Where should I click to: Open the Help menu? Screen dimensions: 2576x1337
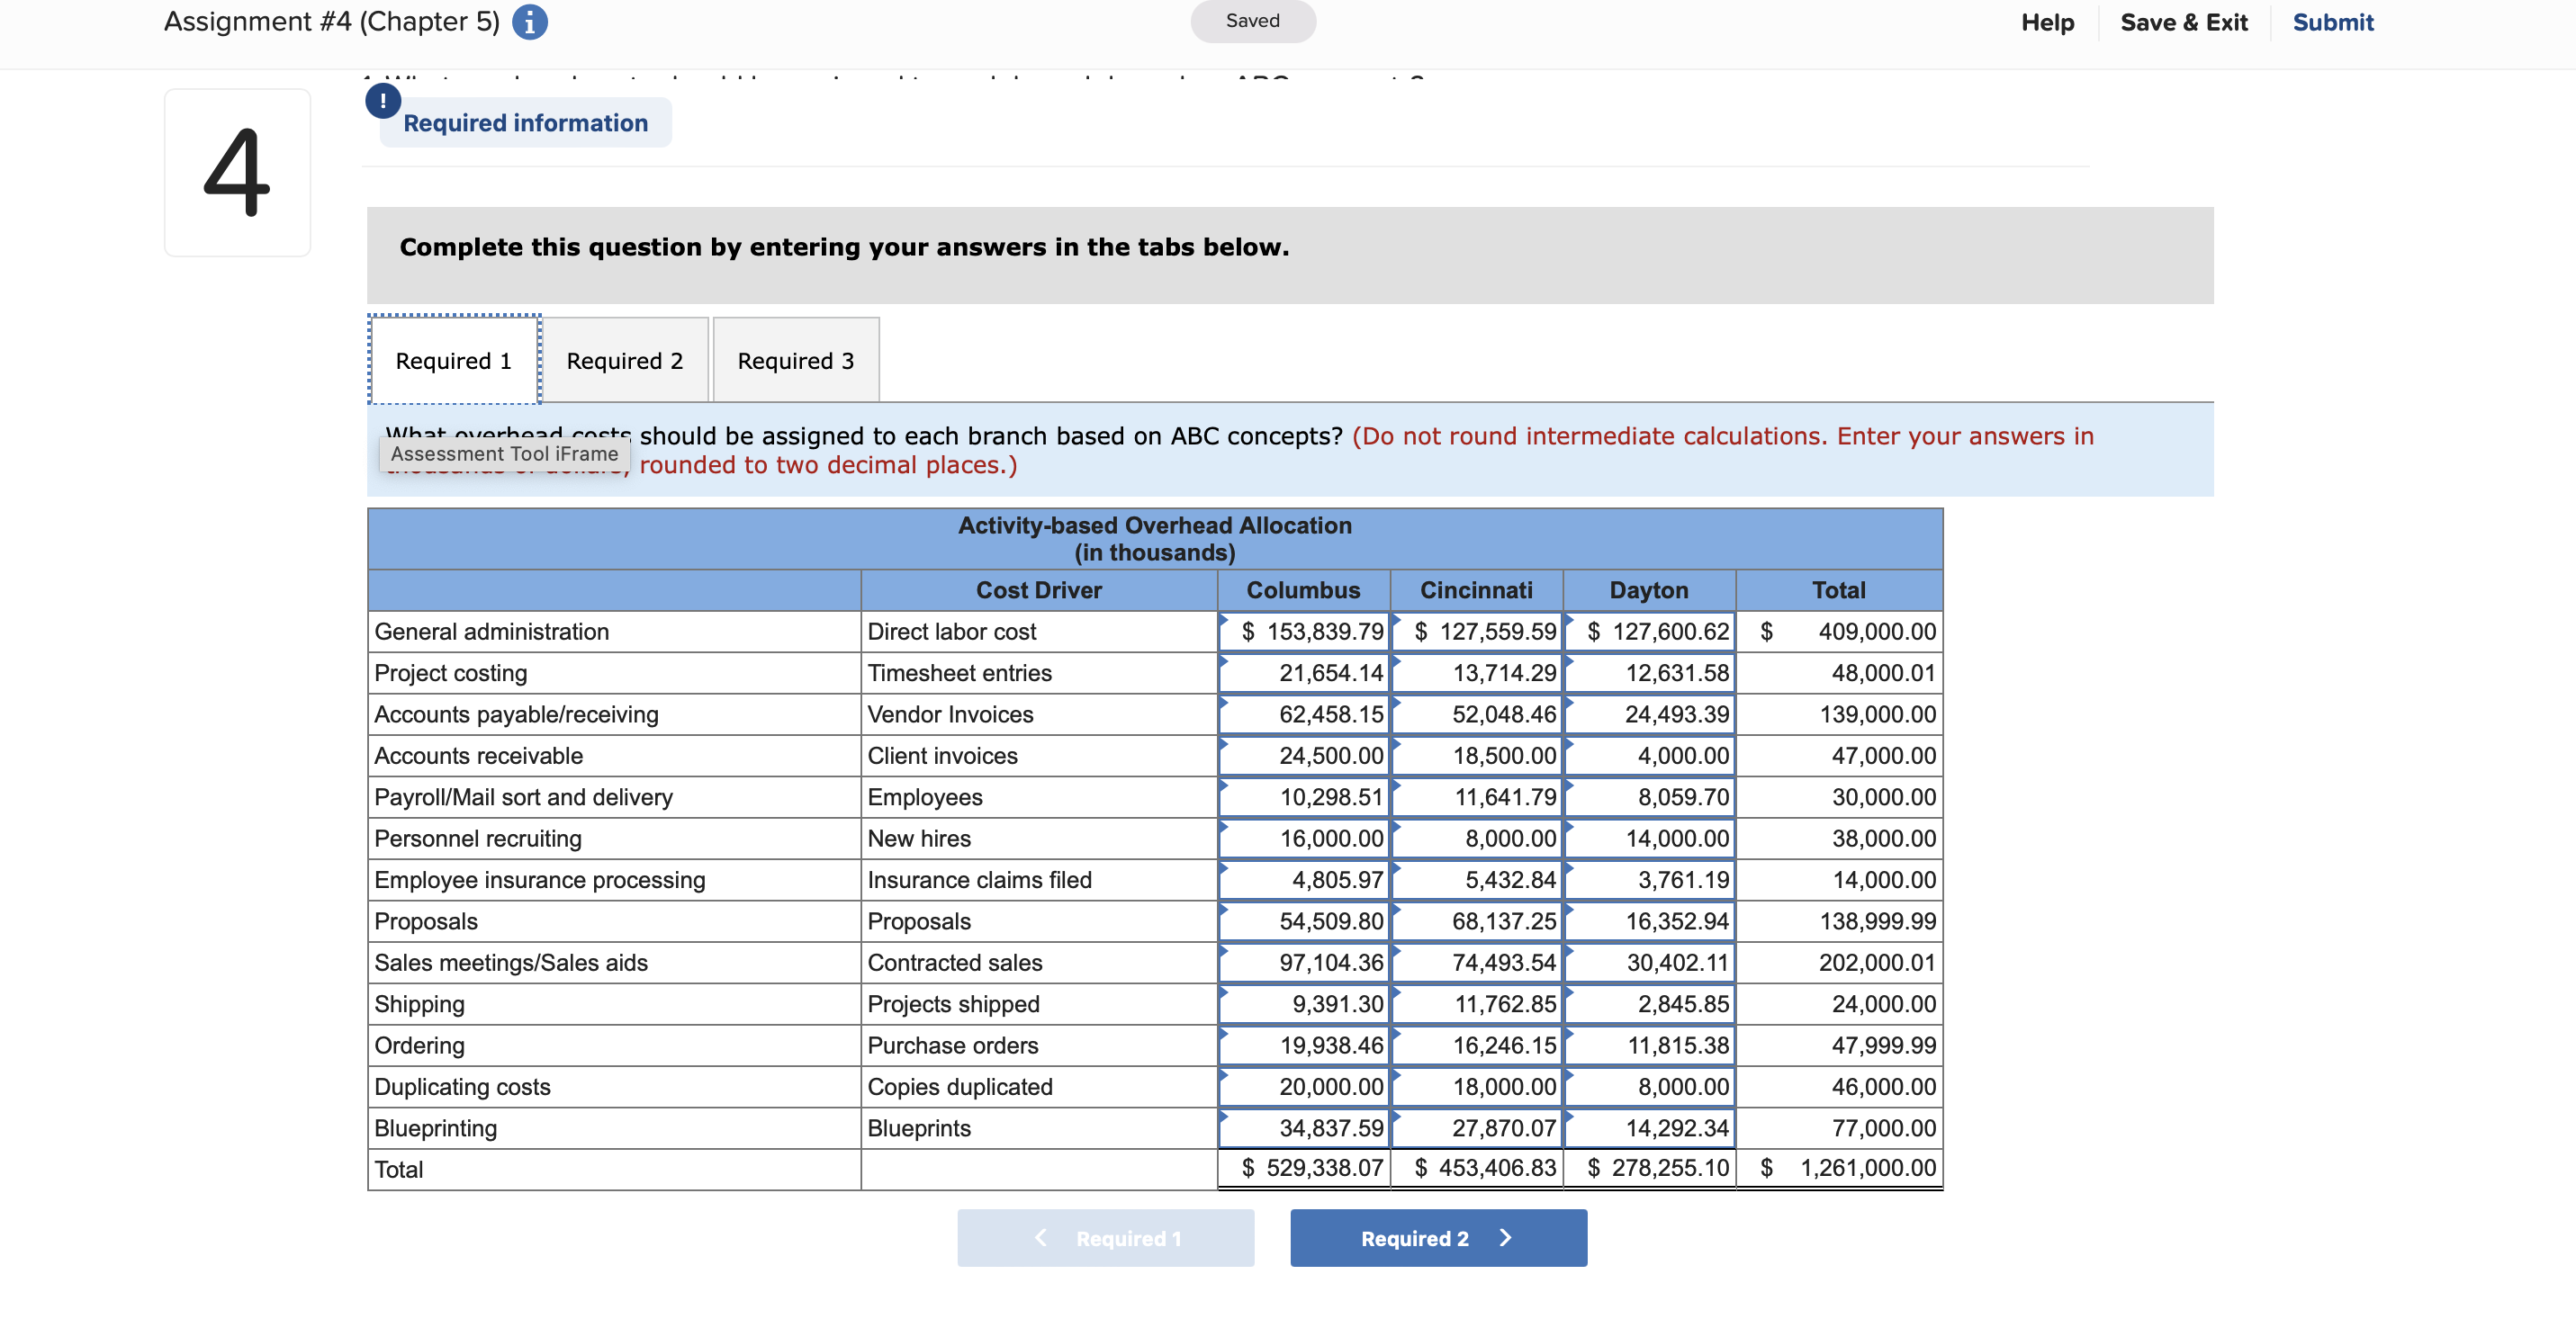(2047, 22)
